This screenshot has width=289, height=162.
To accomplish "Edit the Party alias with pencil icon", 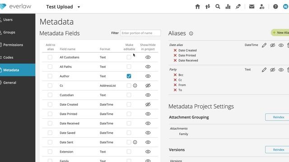I will [264, 70].
